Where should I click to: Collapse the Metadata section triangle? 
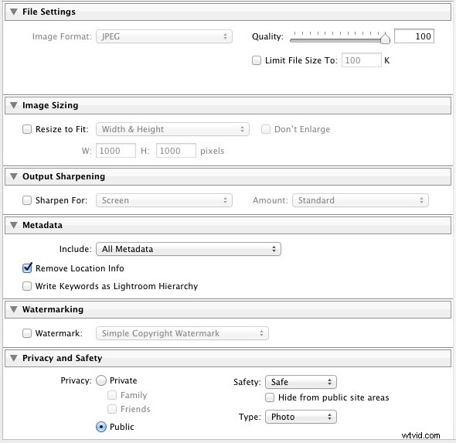[14, 225]
